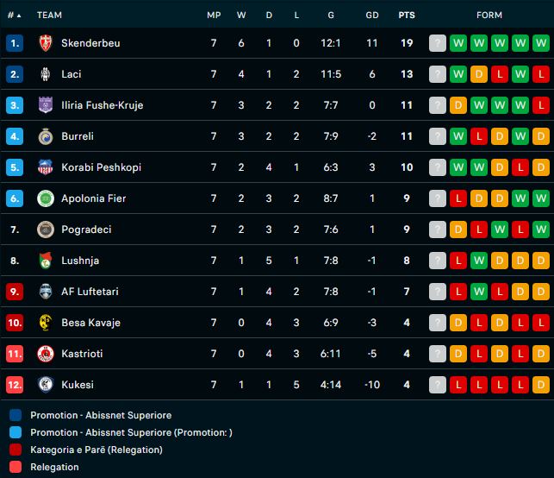Click Kukesi's orange D form badge
This screenshot has width=554, height=478.
click(x=541, y=385)
